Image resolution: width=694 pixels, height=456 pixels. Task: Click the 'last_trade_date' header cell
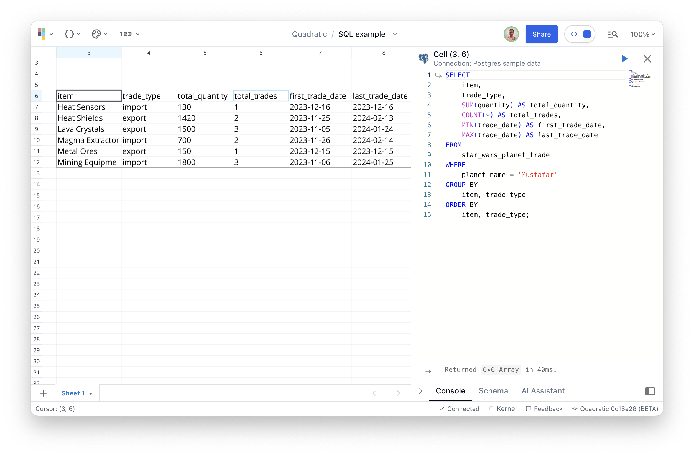(x=381, y=96)
